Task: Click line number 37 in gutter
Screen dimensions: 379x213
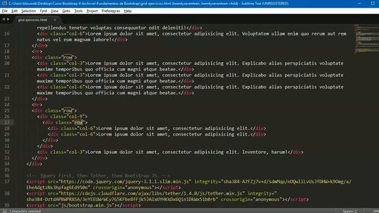Action: 7,182
